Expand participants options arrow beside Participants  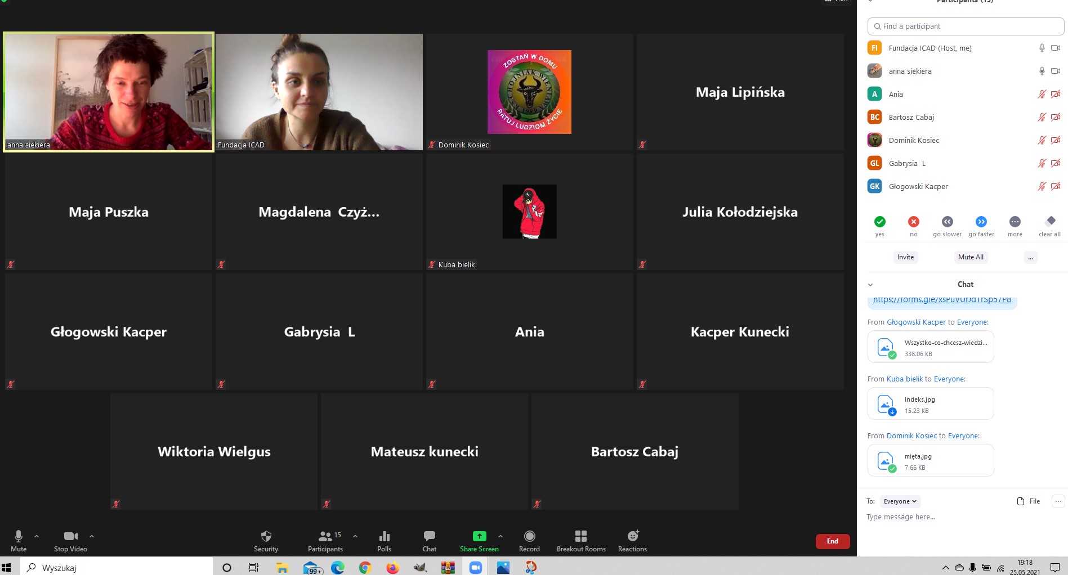click(x=355, y=536)
